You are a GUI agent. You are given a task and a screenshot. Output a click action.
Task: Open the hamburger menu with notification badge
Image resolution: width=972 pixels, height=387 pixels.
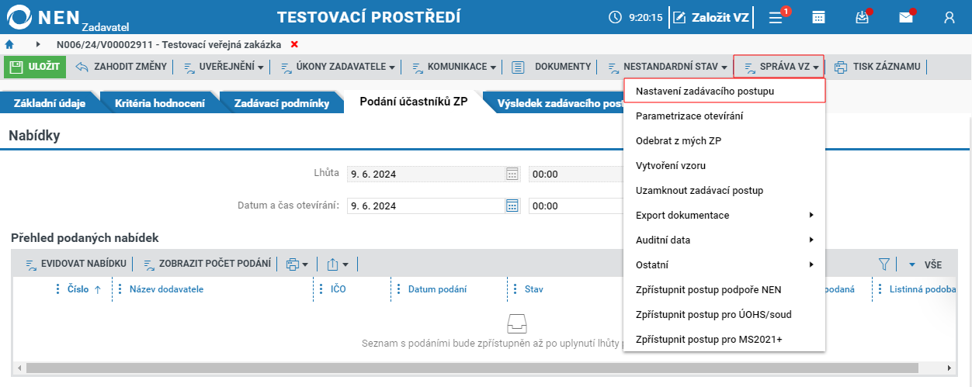coord(776,17)
